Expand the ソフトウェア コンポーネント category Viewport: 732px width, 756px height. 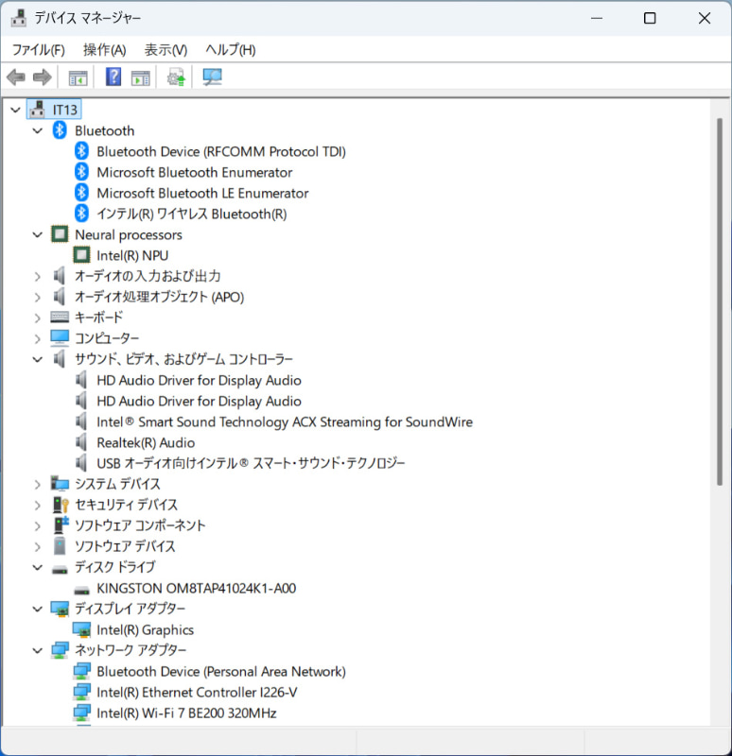pos(38,525)
